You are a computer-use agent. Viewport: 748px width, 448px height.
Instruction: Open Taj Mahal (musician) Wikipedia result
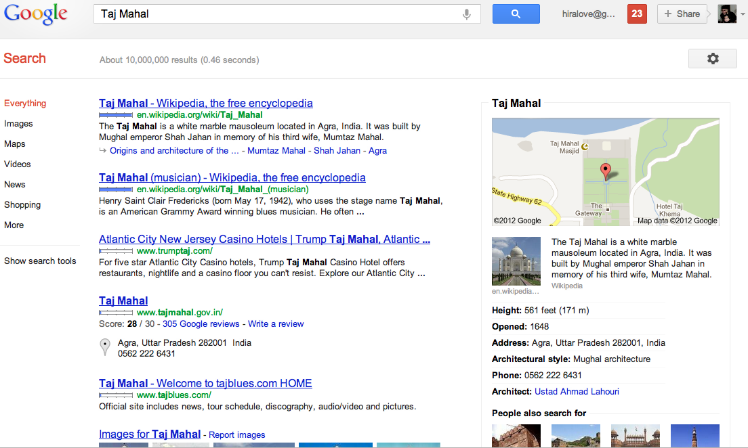point(232,177)
